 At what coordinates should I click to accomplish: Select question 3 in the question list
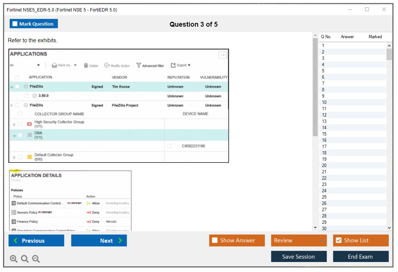point(323,58)
